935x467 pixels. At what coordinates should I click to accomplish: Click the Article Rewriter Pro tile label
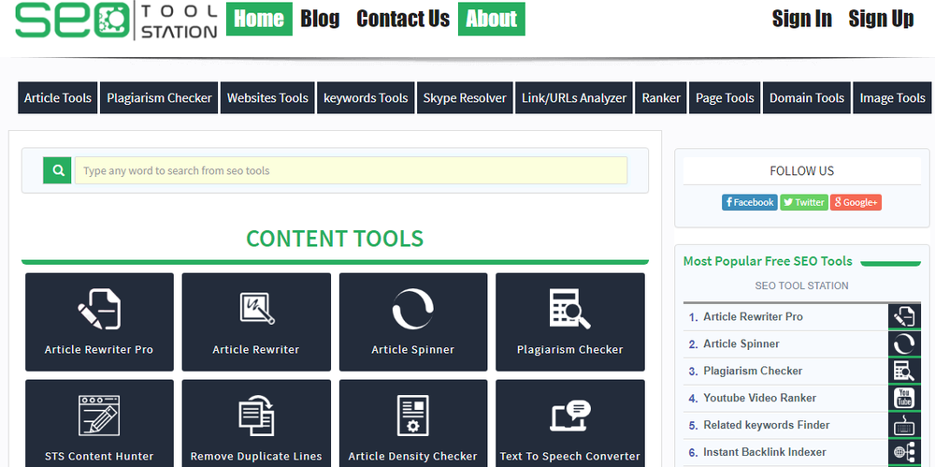pyautogui.click(x=99, y=350)
